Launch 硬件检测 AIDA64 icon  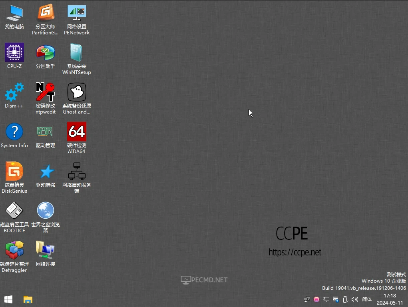coord(76,138)
